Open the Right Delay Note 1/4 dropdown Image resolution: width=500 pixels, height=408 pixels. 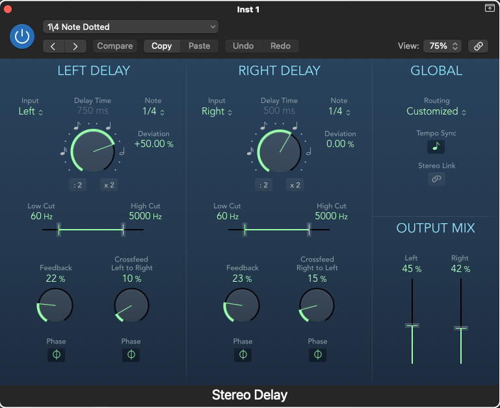339,111
